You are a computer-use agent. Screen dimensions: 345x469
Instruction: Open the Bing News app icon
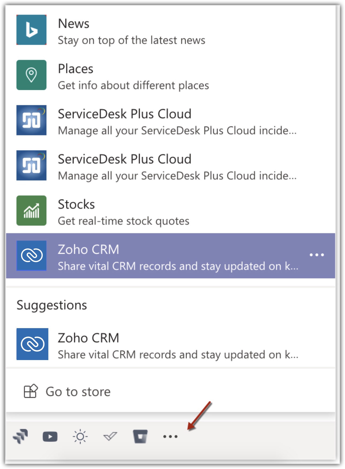coord(31,30)
